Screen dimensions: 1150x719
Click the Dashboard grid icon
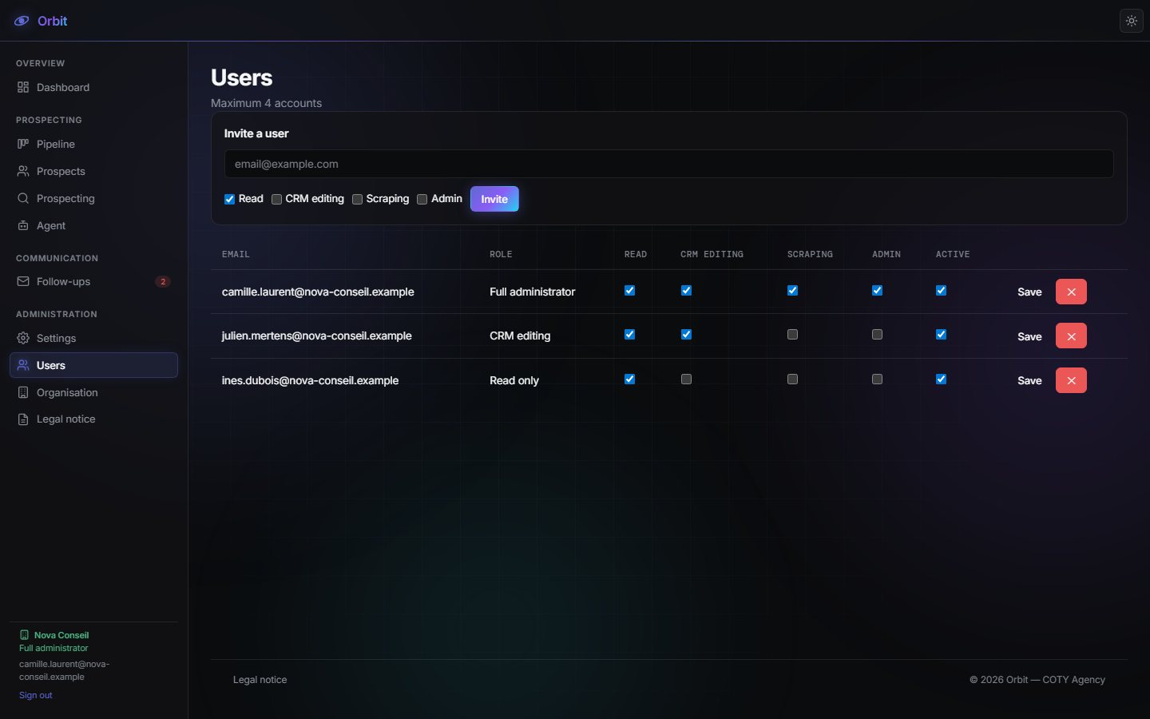point(23,87)
